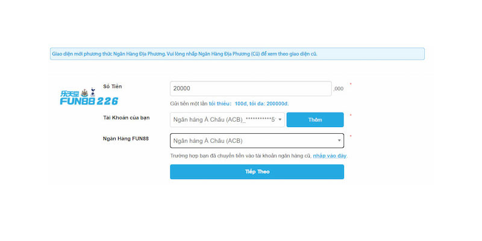Click the red asterisk beside the Thêm button

coord(351,116)
